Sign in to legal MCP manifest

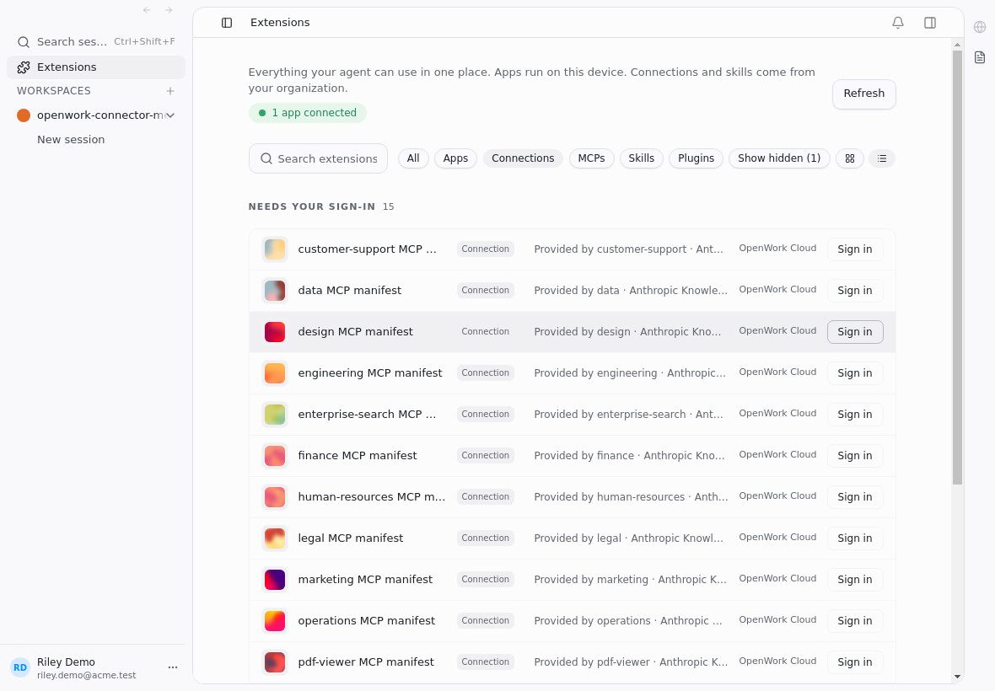(855, 538)
